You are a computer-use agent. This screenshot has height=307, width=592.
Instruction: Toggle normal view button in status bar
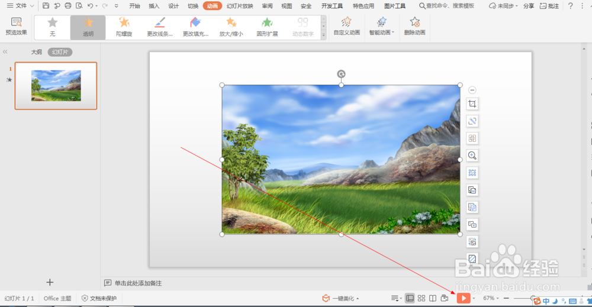pos(410,298)
